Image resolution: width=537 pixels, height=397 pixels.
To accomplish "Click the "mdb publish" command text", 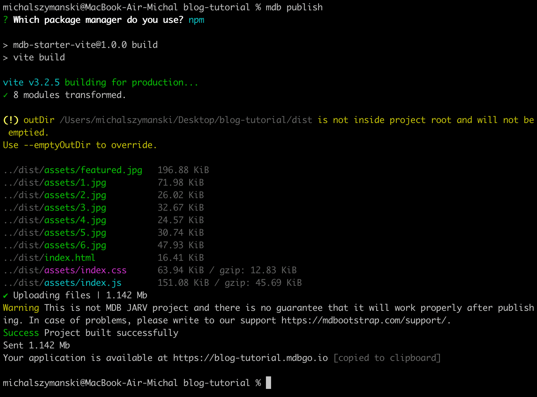I will click(294, 7).
